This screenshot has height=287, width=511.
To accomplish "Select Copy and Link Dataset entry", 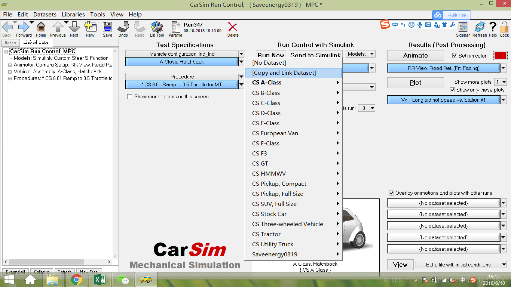I will pyautogui.click(x=293, y=73).
